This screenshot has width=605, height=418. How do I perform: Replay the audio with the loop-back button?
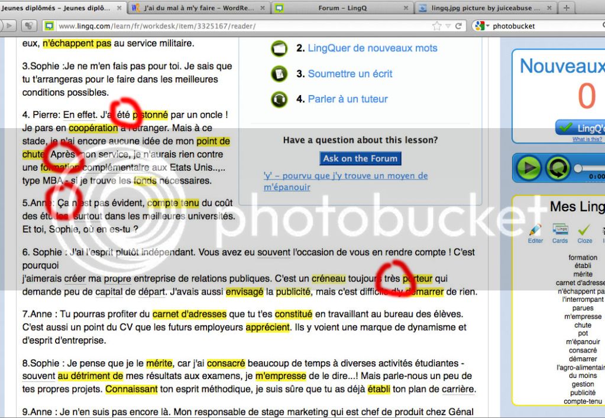click(x=558, y=168)
